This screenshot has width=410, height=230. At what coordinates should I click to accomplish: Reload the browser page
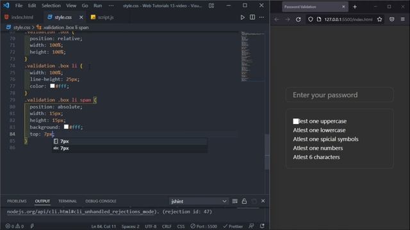pos(298,19)
